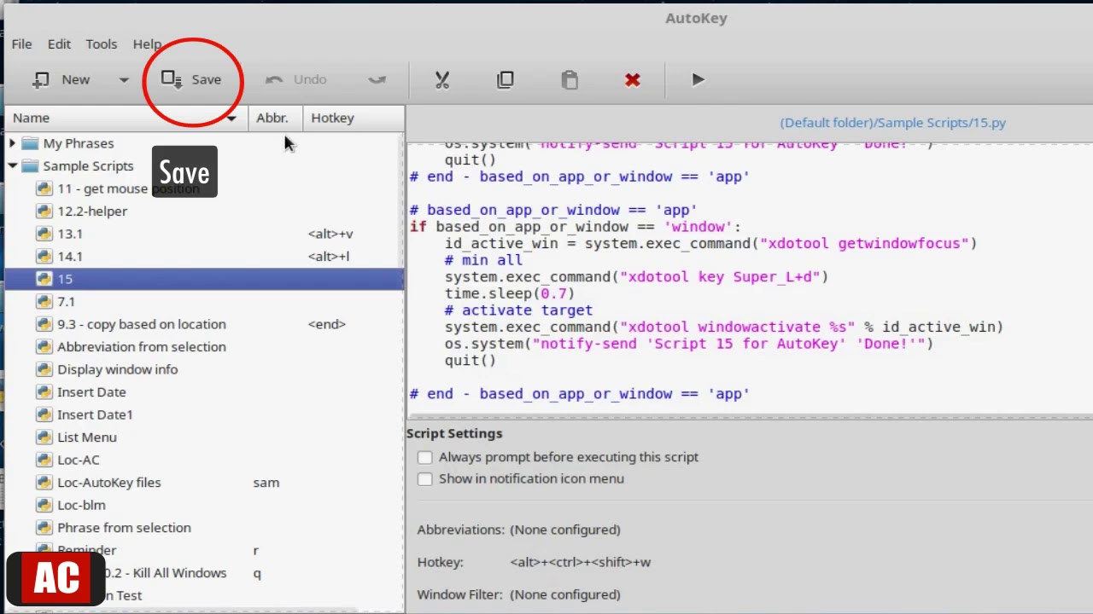This screenshot has width=1093, height=614.
Task: Expand the My Phrases folder arrow
Action: (13, 143)
